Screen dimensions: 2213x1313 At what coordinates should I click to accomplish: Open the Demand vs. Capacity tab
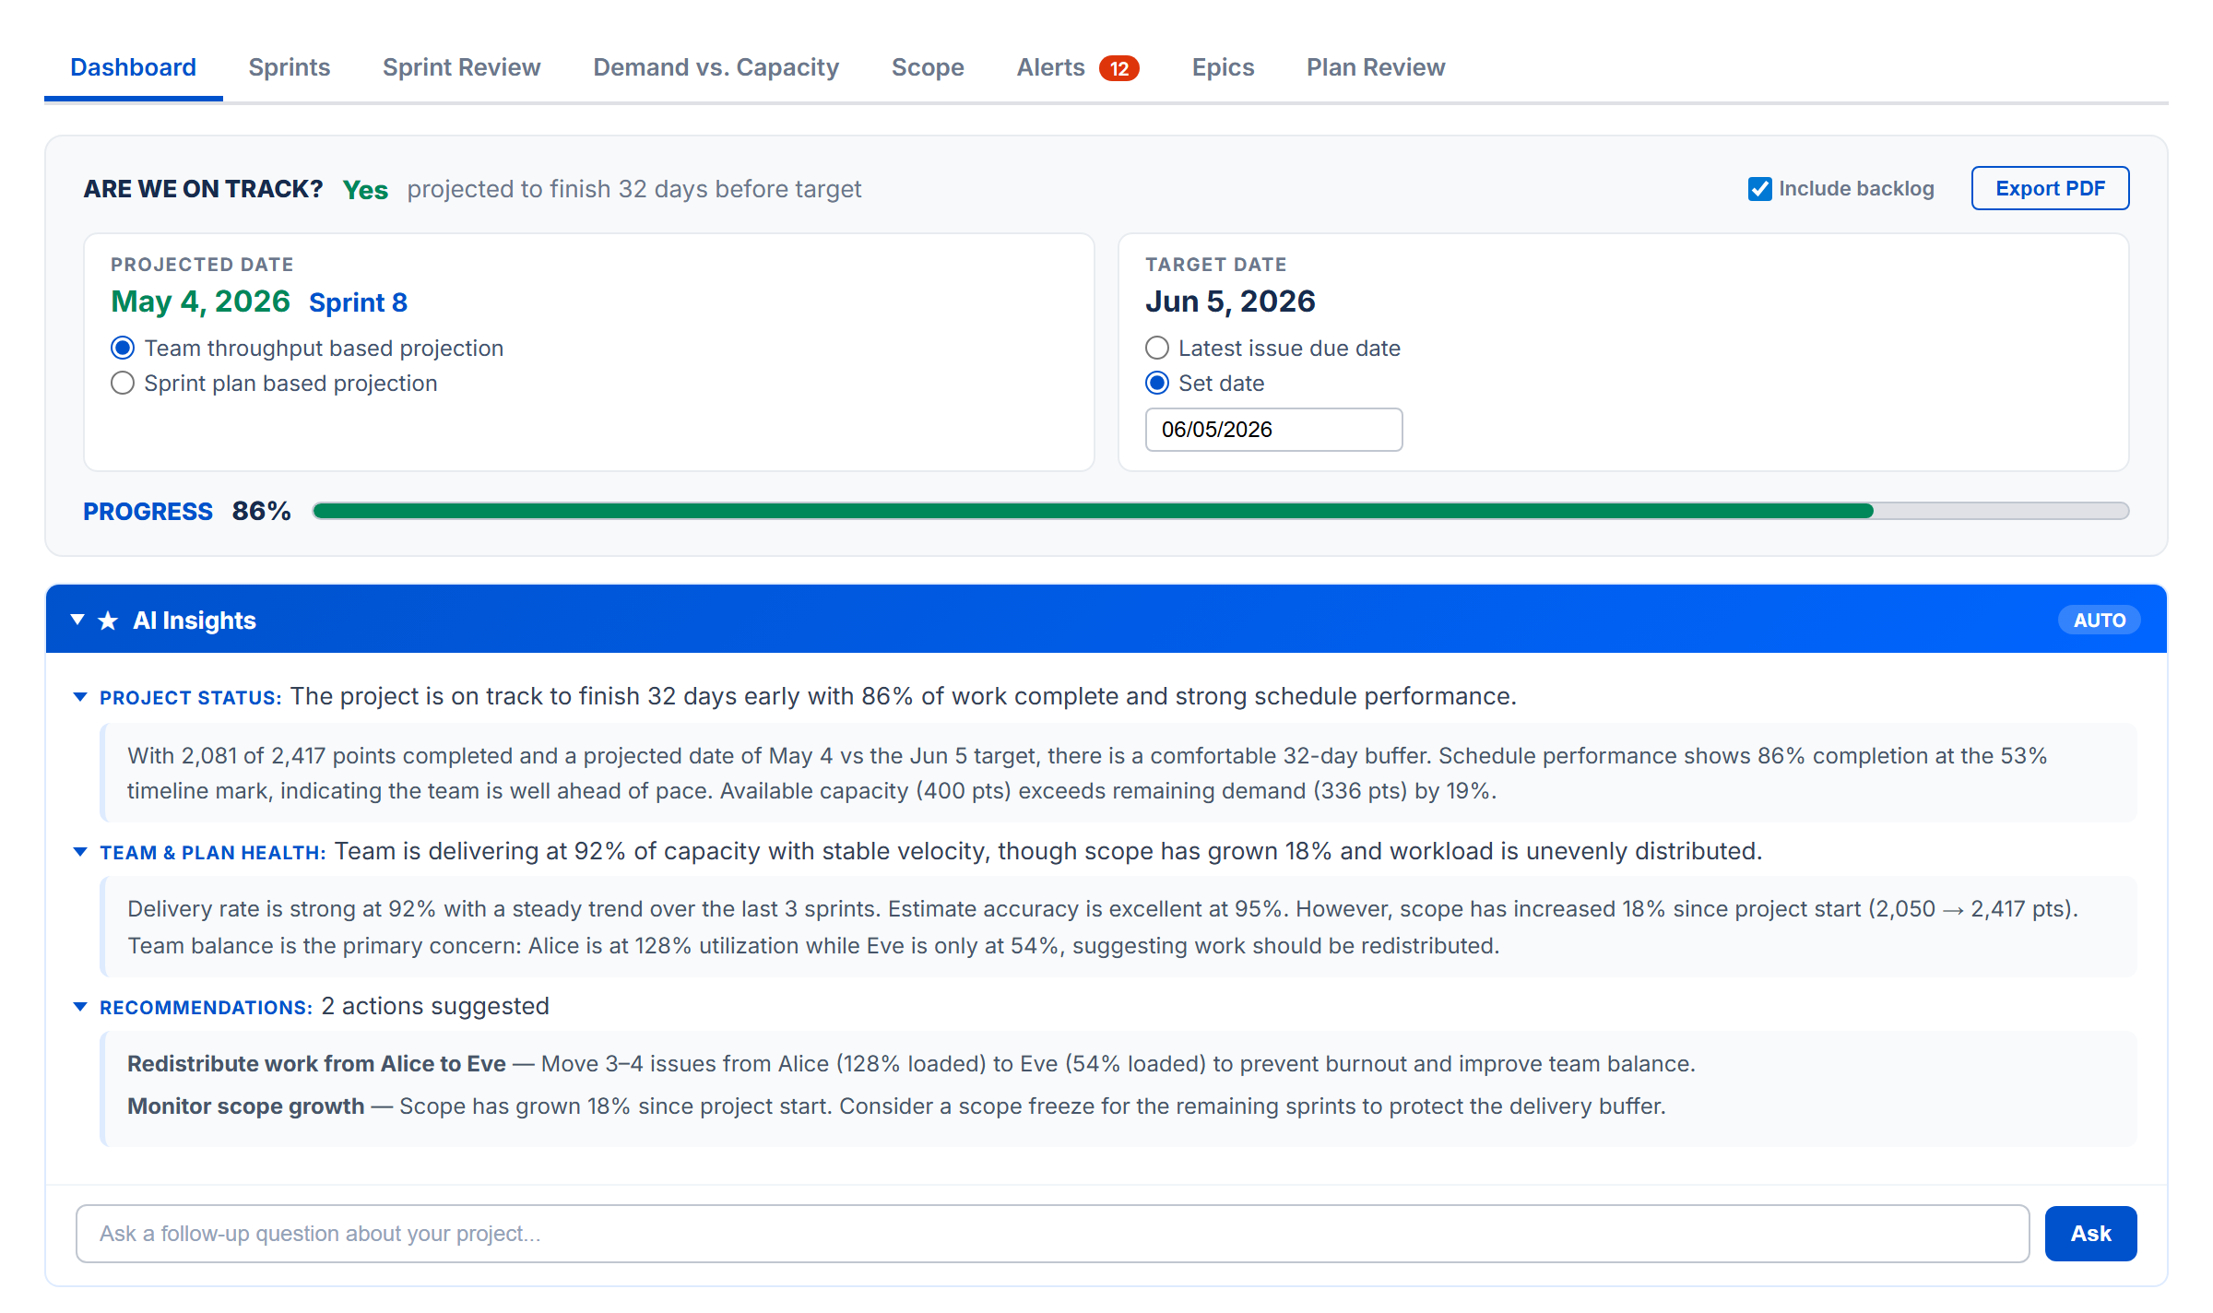pos(716,66)
